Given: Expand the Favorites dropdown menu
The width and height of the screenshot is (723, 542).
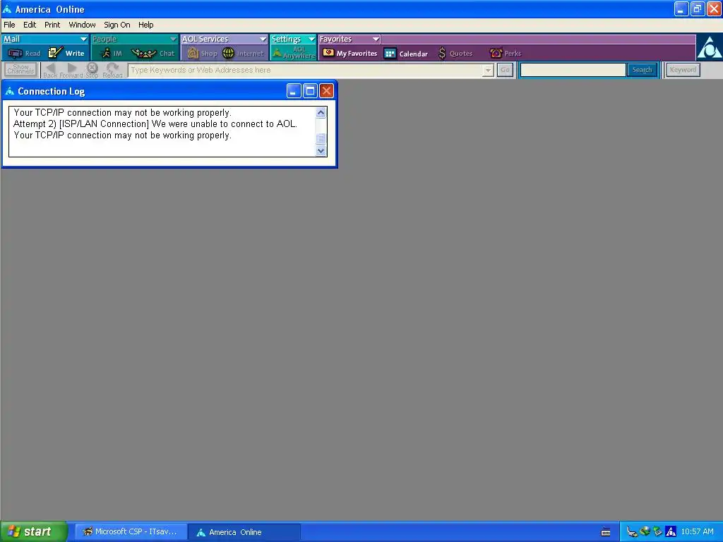Looking at the screenshot, I should tap(376, 40).
